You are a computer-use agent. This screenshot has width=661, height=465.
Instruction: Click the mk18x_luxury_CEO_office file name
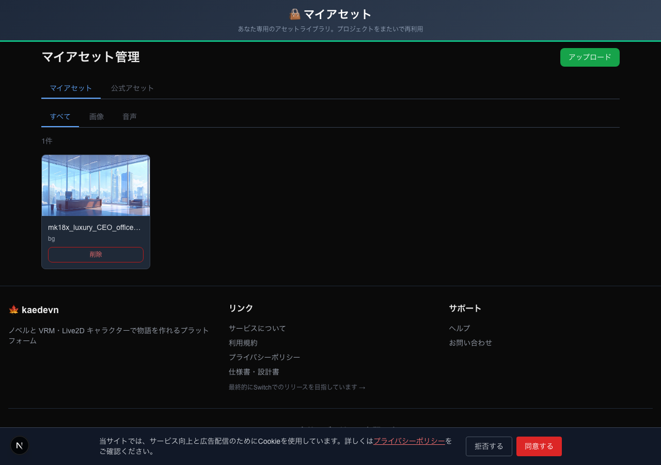pos(95,227)
